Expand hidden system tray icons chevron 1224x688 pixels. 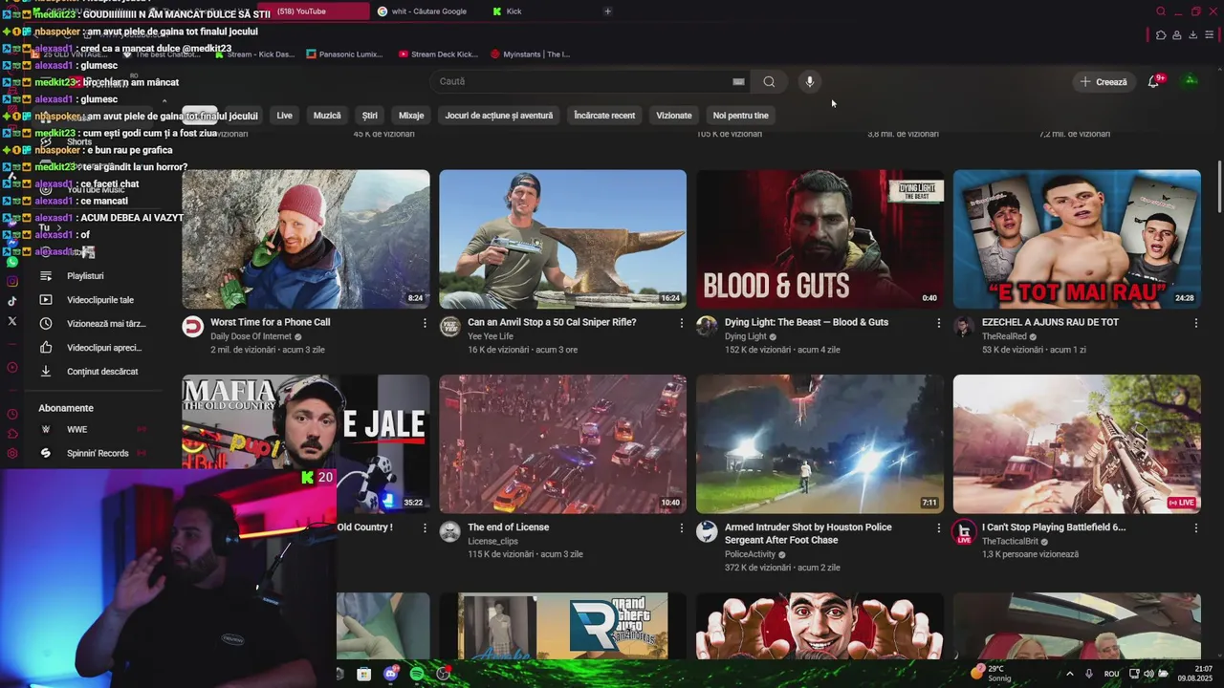click(1071, 674)
